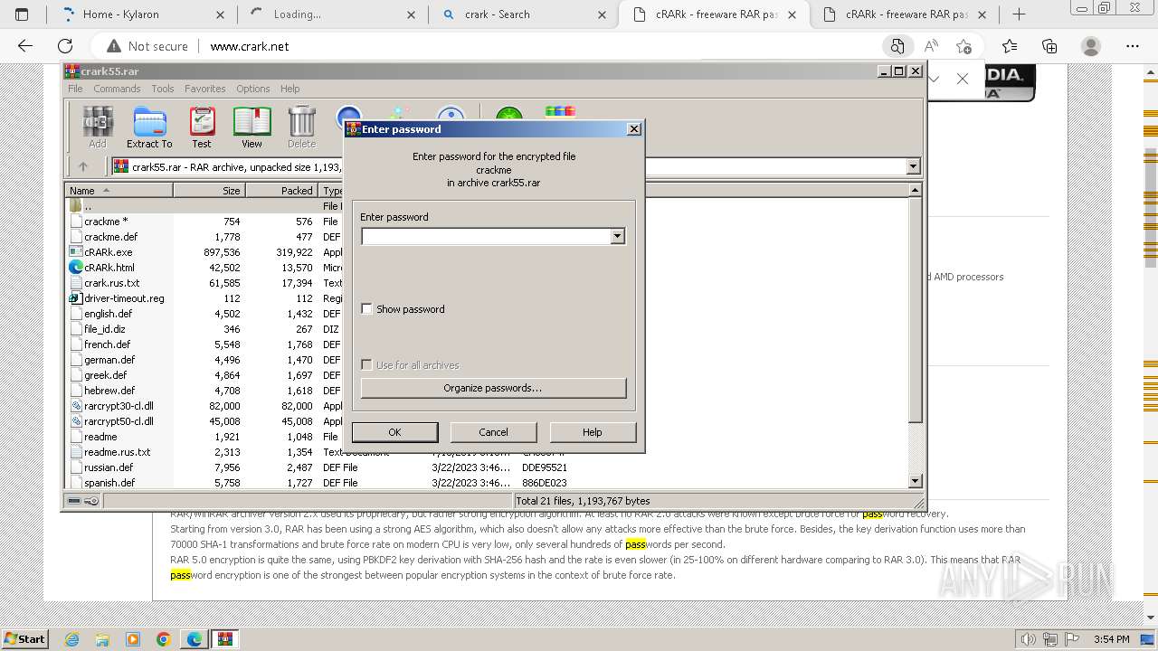The height and width of the screenshot is (651, 1158).
Task: Open the Options menu
Action: 253,89
